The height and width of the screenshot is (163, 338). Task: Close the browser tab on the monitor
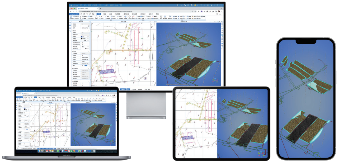pos(97,8)
